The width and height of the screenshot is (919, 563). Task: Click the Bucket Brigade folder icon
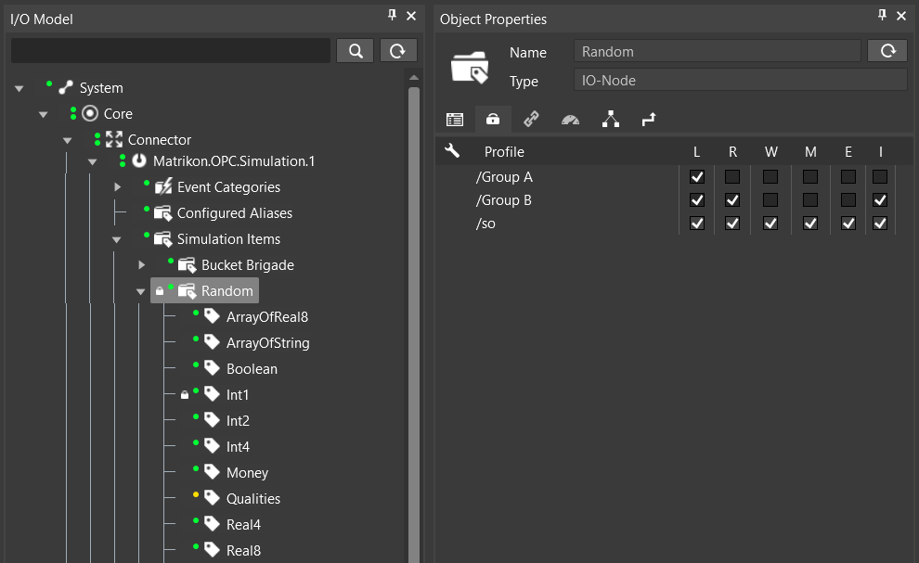[x=187, y=264]
